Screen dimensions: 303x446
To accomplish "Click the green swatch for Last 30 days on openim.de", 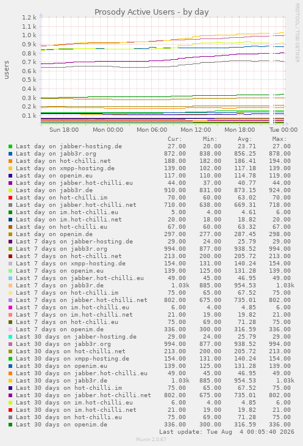I will tap(10, 425).
